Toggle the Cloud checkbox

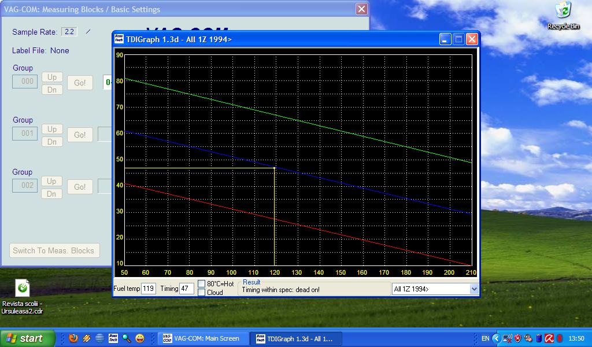coord(202,292)
